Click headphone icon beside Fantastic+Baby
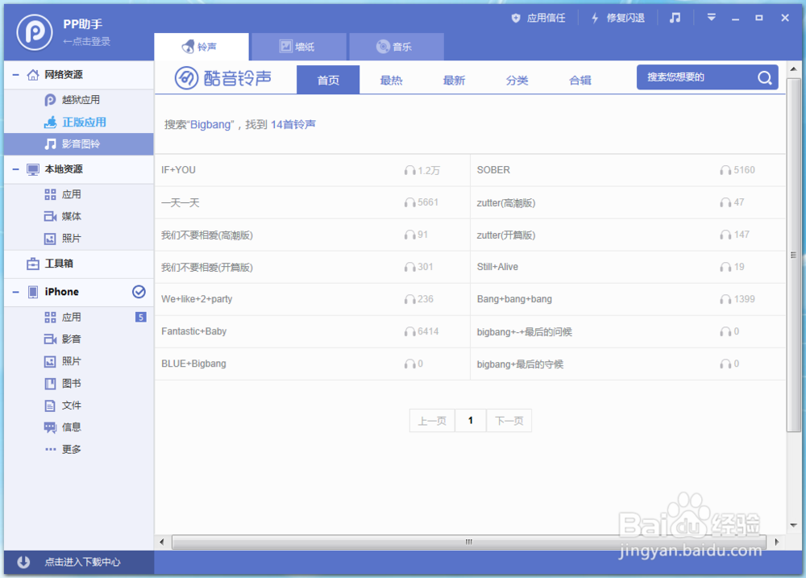Screen dimensions: 806x578 409,331
